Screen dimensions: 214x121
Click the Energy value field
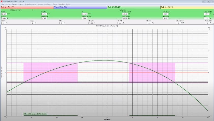click(x=4, y=18)
